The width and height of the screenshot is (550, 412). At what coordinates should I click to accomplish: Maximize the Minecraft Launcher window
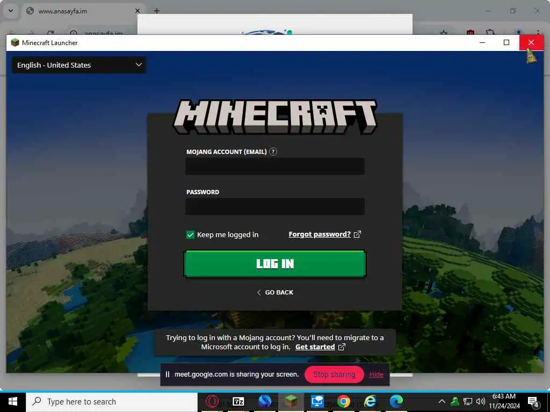pyautogui.click(x=506, y=42)
